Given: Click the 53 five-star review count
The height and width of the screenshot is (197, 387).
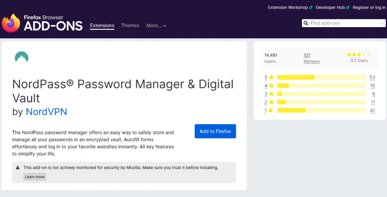Looking at the screenshot, I should (372, 77).
